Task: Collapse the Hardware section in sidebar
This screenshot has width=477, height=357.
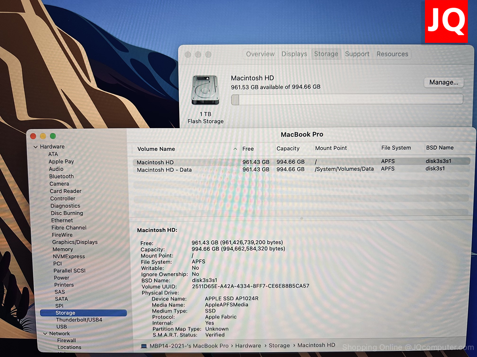Action: [x=36, y=147]
